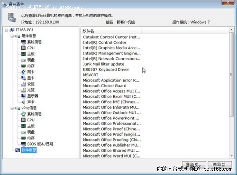Select Microsoft Office InfoPath MU... row

[111, 107]
